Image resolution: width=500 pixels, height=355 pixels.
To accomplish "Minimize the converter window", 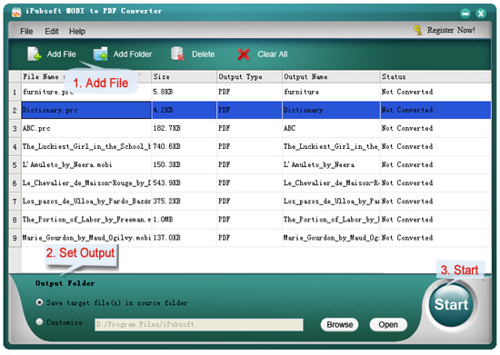I will tap(465, 14).
